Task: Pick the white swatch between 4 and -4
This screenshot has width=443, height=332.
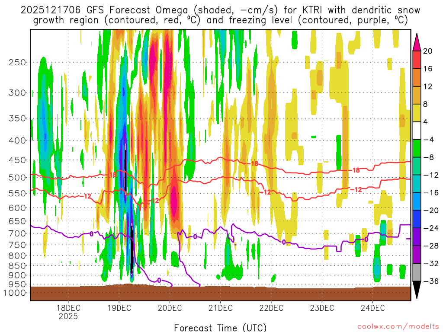Action: (x=417, y=131)
